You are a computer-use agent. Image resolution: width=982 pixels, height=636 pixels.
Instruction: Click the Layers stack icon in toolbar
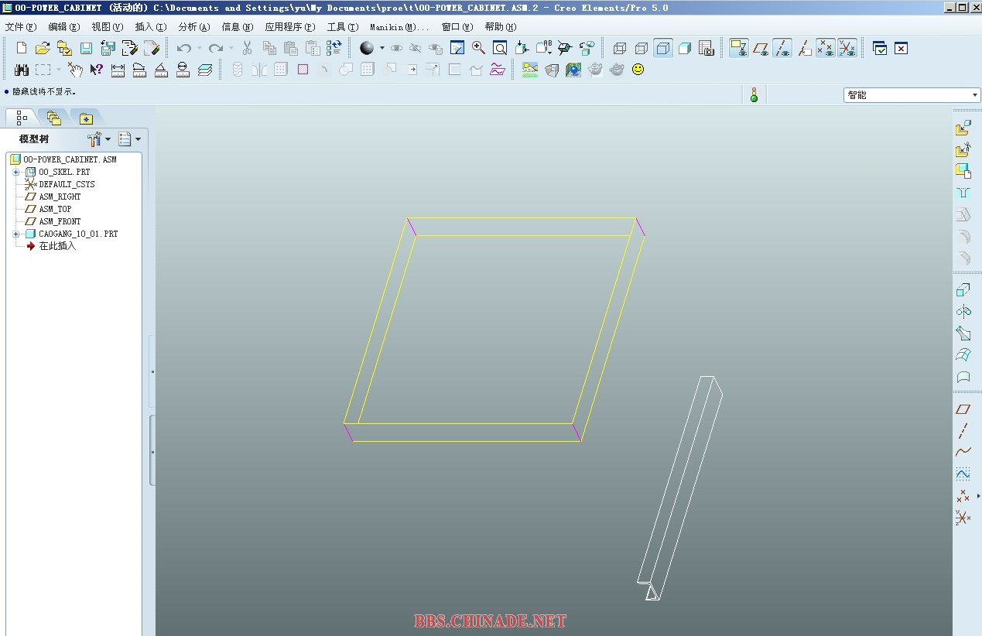tap(205, 70)
